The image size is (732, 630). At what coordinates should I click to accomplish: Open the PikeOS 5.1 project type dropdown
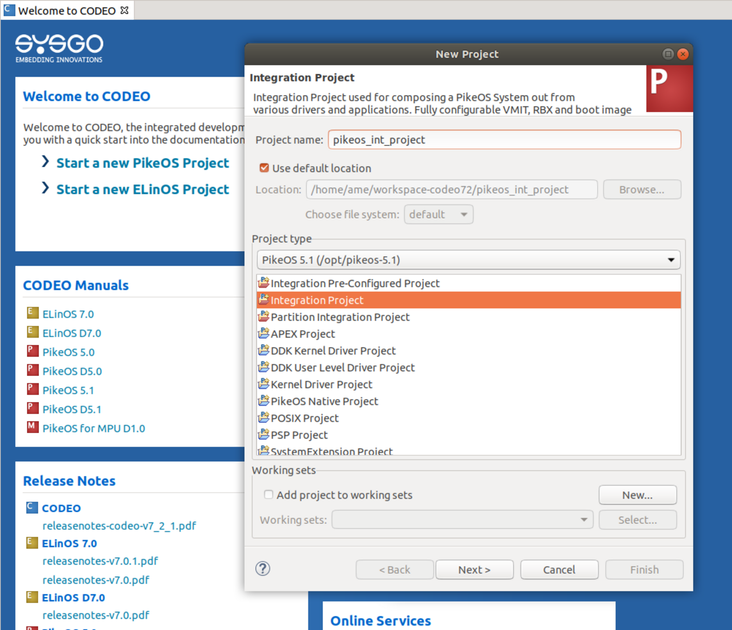671,260
